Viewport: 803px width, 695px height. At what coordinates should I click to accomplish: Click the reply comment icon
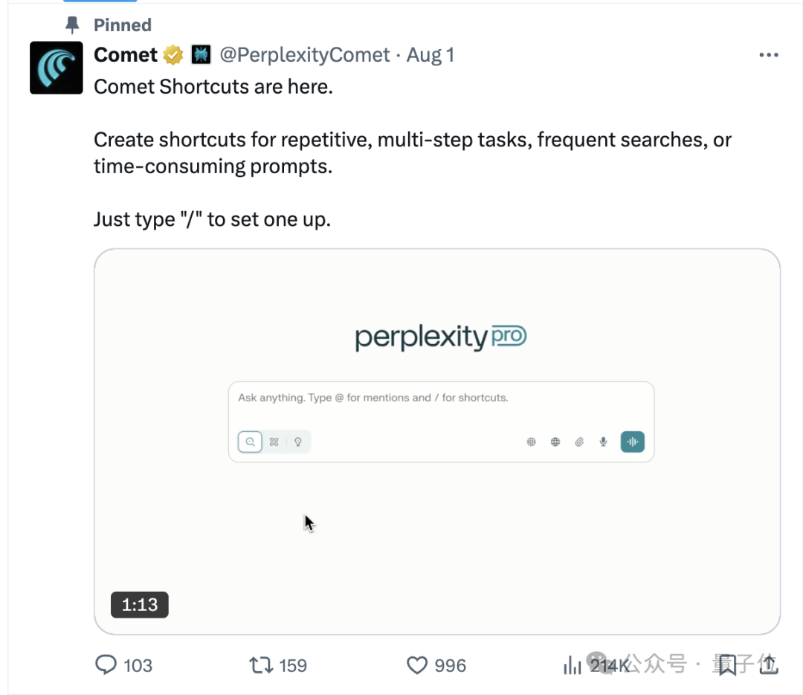[x=106, y=665]
